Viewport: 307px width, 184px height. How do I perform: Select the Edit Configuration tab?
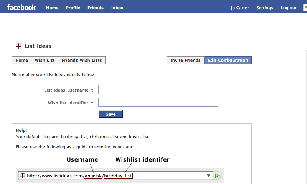tap(228, 60)
